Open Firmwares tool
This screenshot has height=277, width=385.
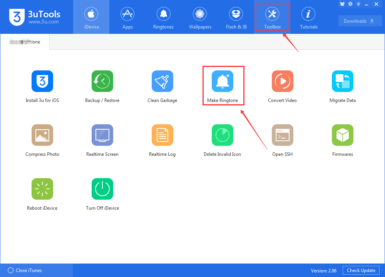click(343, 135)
